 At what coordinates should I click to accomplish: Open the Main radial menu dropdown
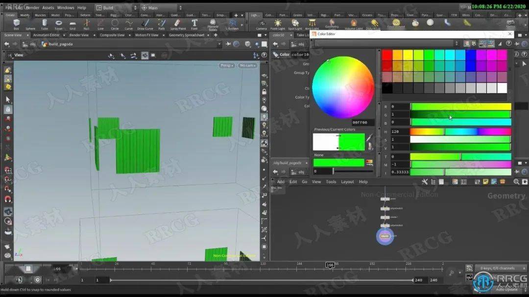(162, 8)
